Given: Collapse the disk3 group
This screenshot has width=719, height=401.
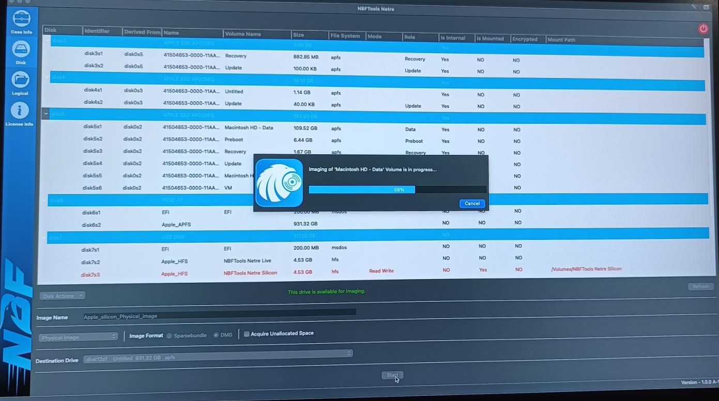Looking at the screenshot, I should point(47,41).
